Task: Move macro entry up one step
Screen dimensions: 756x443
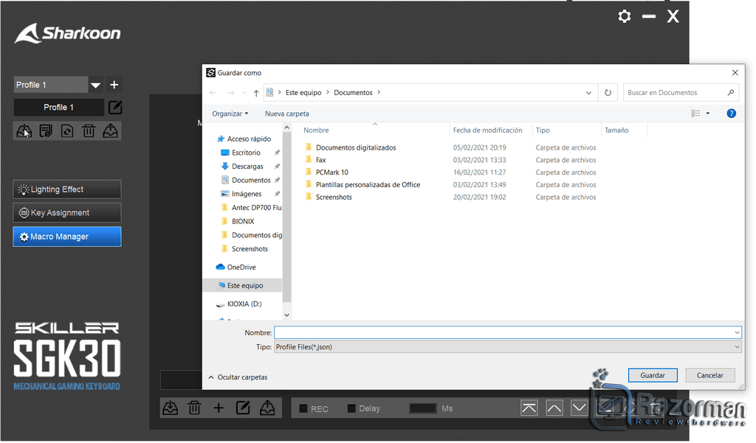Action: [554, 408]
